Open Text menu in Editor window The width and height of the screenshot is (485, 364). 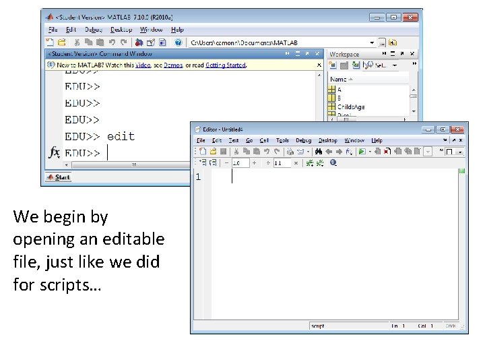(234, 140)
